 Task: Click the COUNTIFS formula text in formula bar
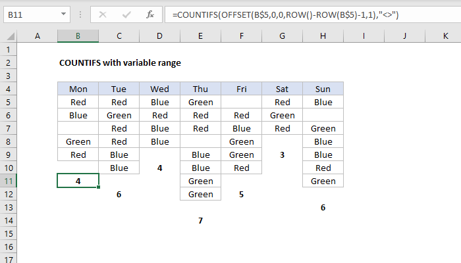(278, 13)
